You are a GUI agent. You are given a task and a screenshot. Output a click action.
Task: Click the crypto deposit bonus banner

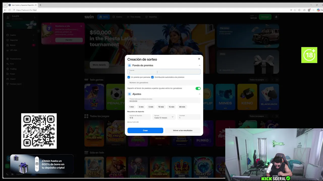click(x=42, y=164)
